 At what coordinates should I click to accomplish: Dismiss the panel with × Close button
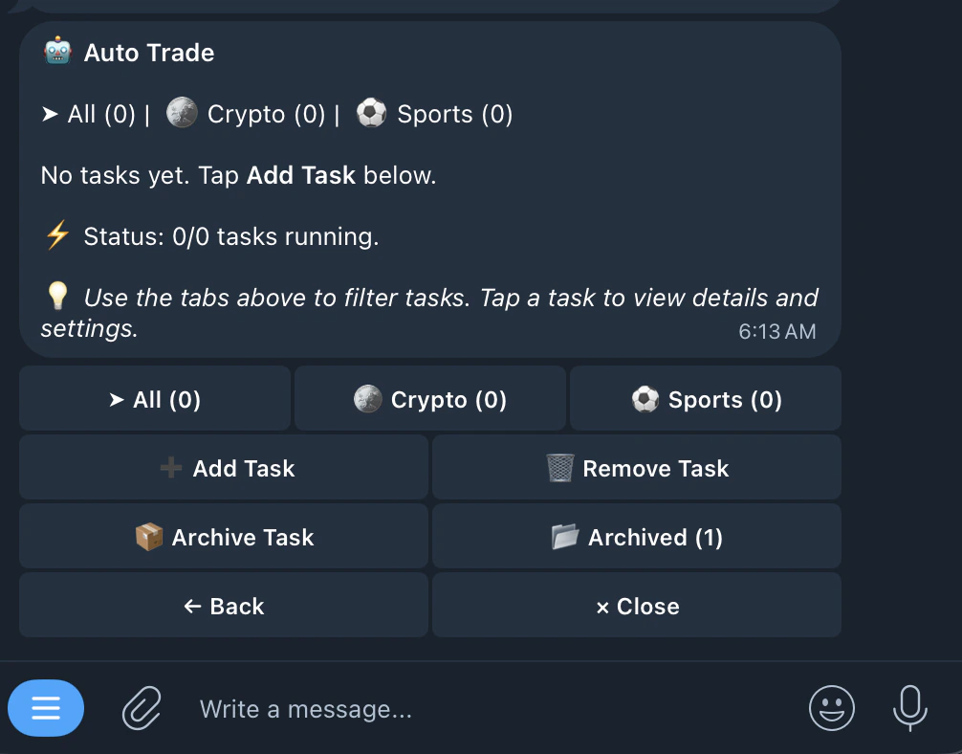(637, 606)
